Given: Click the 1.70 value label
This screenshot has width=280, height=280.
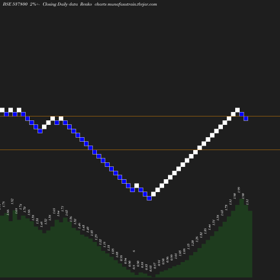Looking at the screenshot, I should tap(25, 209).
